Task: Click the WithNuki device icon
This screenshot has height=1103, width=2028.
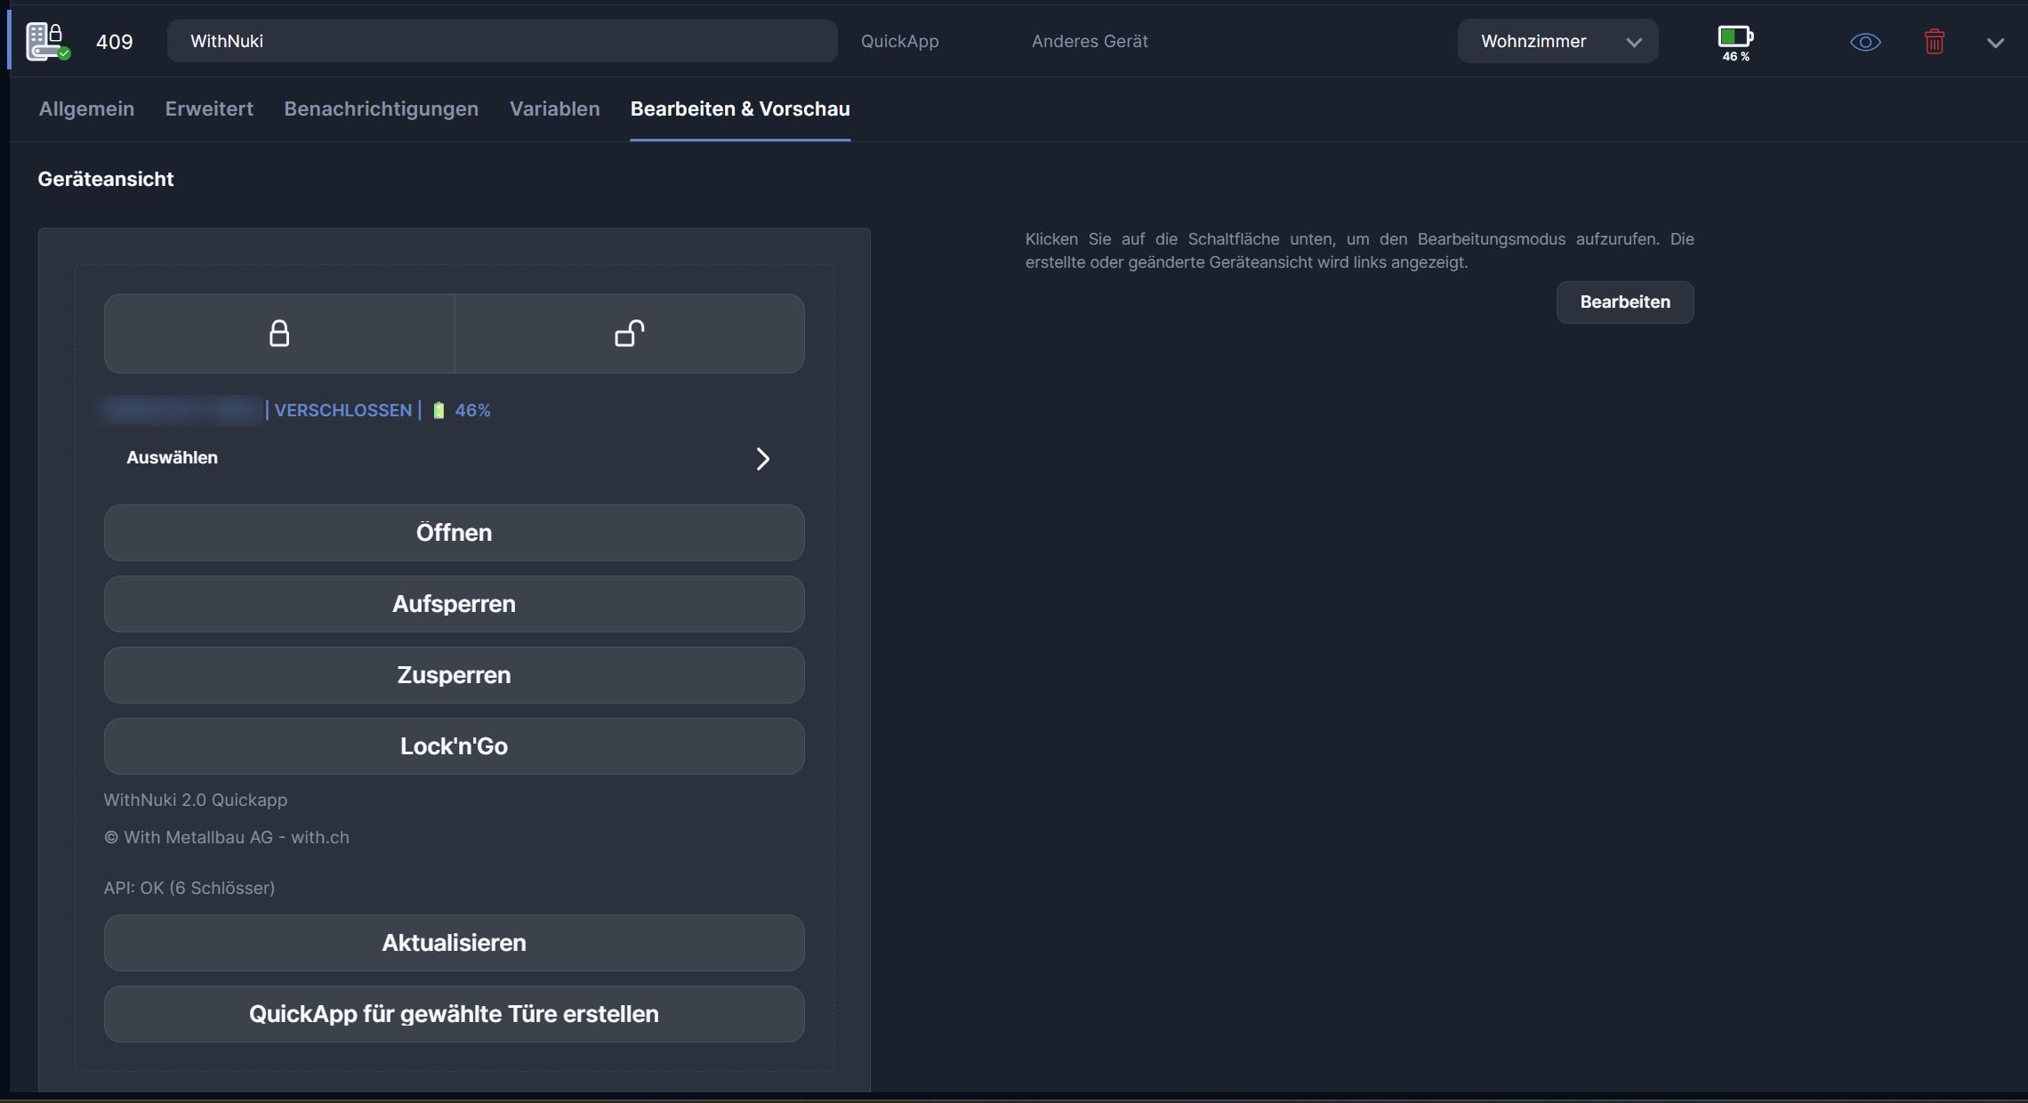Action: pos(46,42)
